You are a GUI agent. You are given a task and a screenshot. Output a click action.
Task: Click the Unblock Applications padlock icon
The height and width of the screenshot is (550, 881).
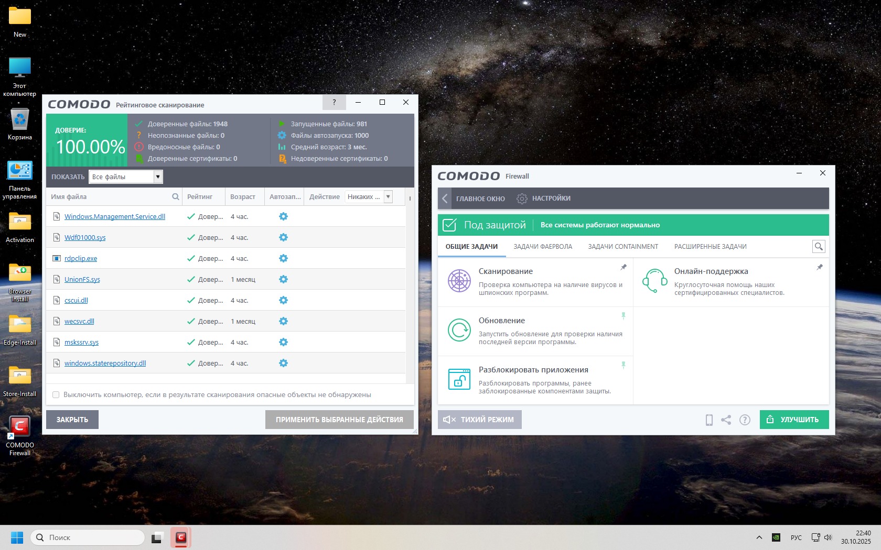coord(459,379)
